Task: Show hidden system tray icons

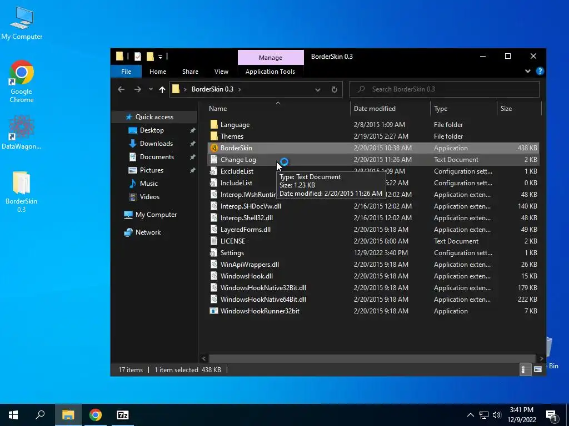Action: (470, 415)
